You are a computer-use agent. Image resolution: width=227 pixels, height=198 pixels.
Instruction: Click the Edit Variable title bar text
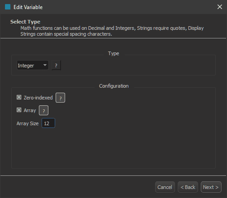coord(28,7)
